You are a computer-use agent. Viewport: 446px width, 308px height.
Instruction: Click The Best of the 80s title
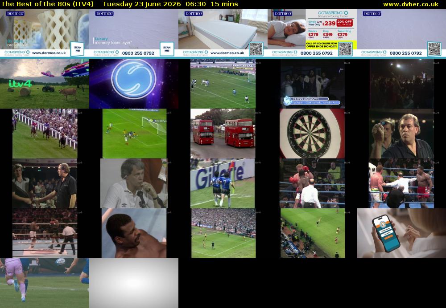47,4
